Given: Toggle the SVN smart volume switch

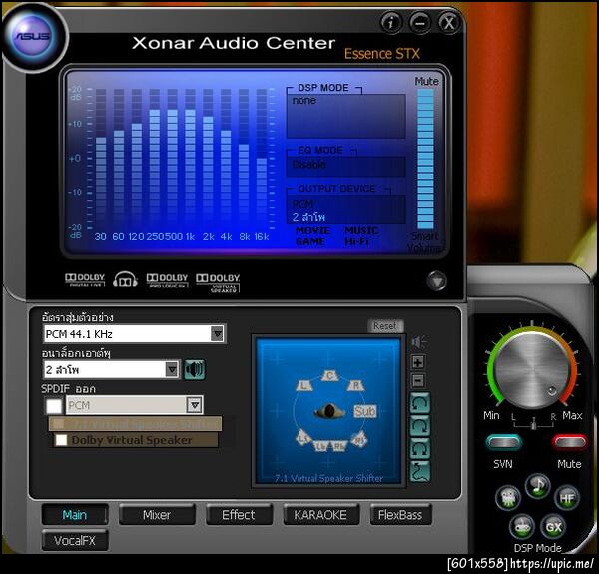Looking at the screenshot, I should 503,442.
